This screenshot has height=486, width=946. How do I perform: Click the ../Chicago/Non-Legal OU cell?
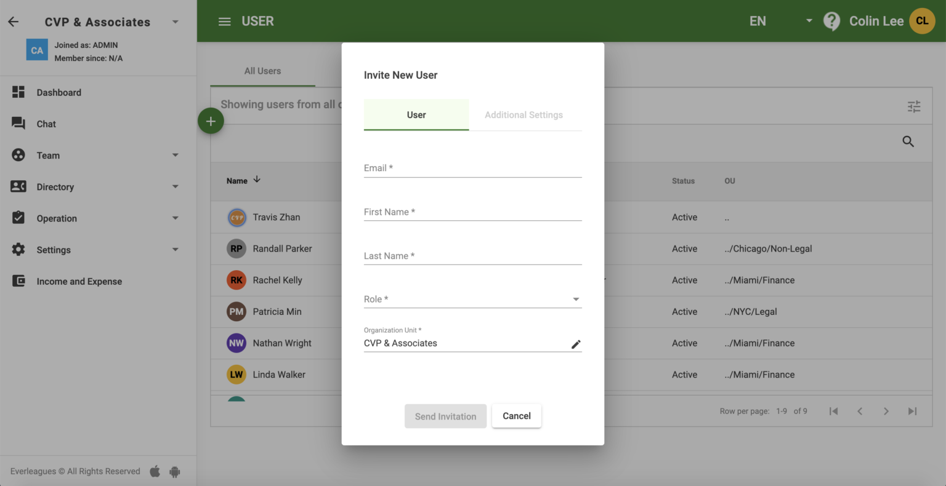tap(768, 249)
